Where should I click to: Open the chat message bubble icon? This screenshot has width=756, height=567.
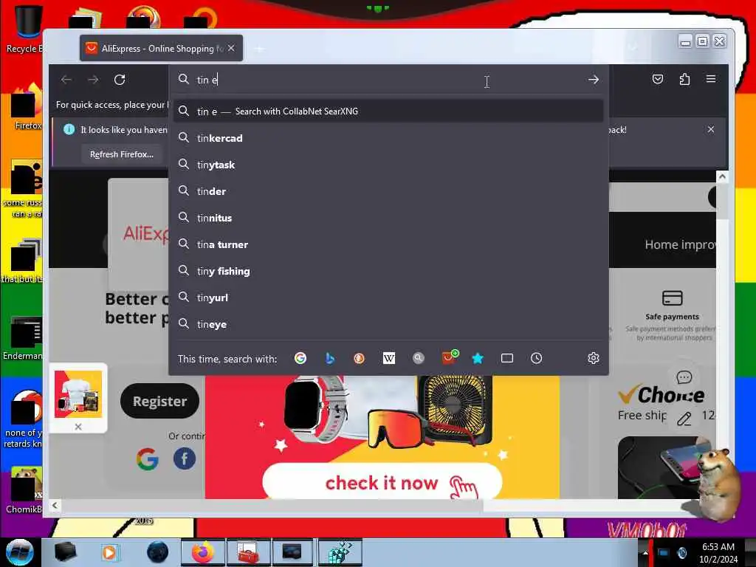pyautogui.click(x=684, y=377)
